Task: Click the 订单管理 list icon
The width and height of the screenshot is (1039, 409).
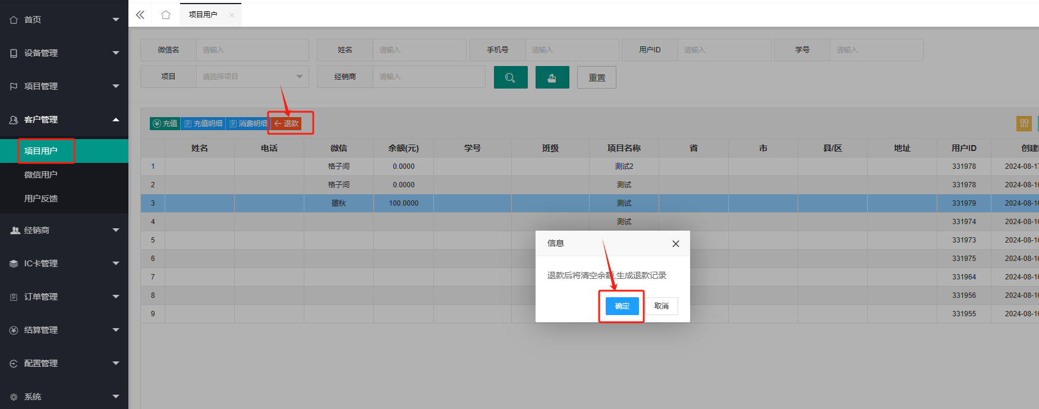Action: coord(14,297)
